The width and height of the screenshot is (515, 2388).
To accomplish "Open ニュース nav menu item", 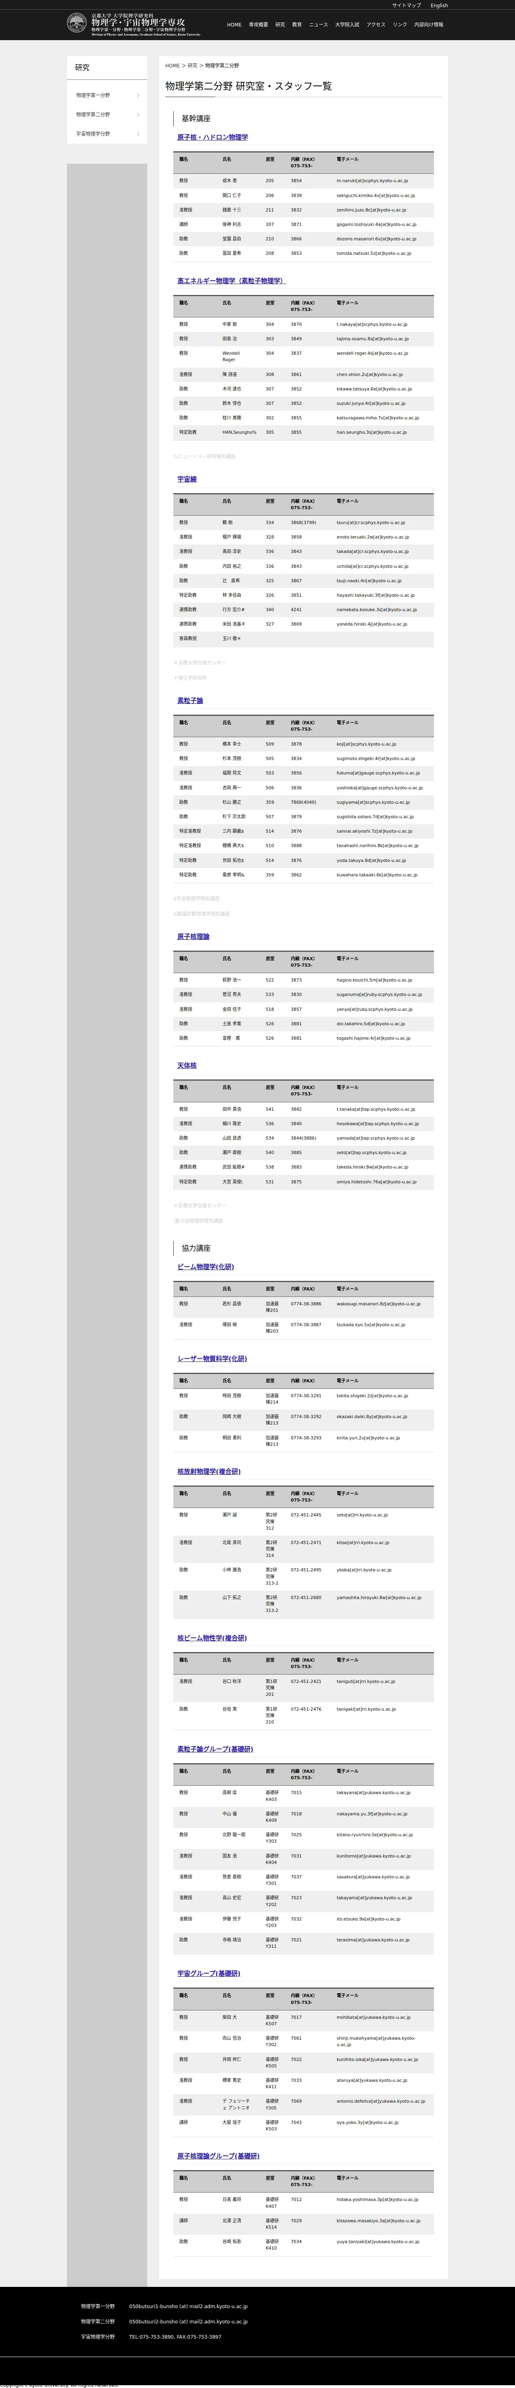I will click(318, 25).
